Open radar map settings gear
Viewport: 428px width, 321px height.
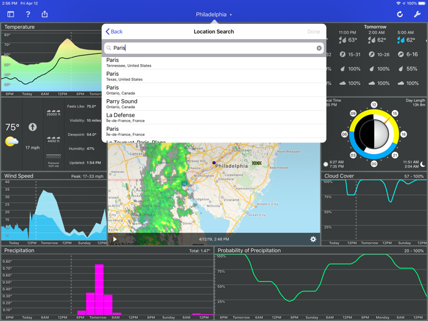313,239
